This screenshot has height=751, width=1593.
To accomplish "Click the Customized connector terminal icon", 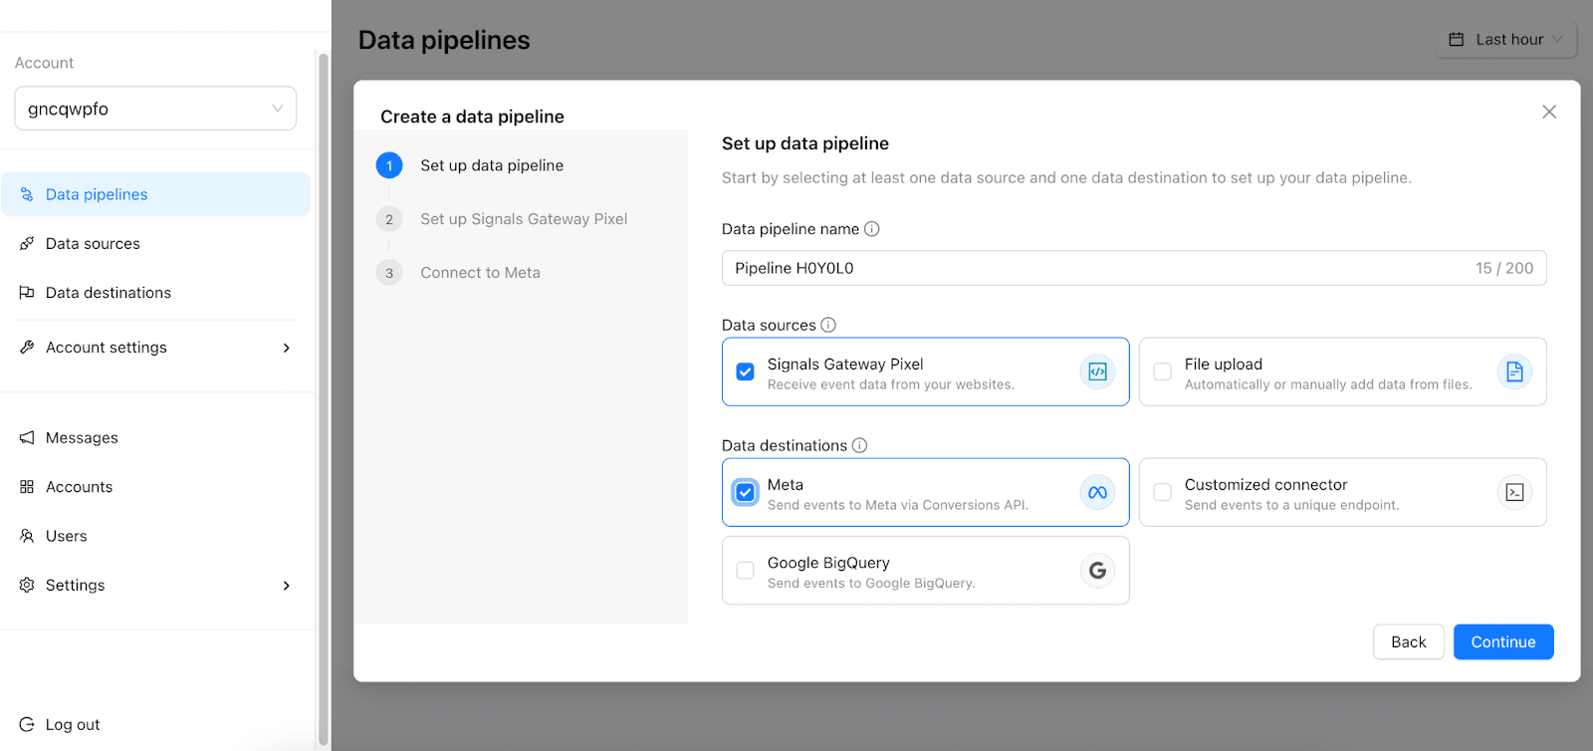I will (x=1514, y=492).
